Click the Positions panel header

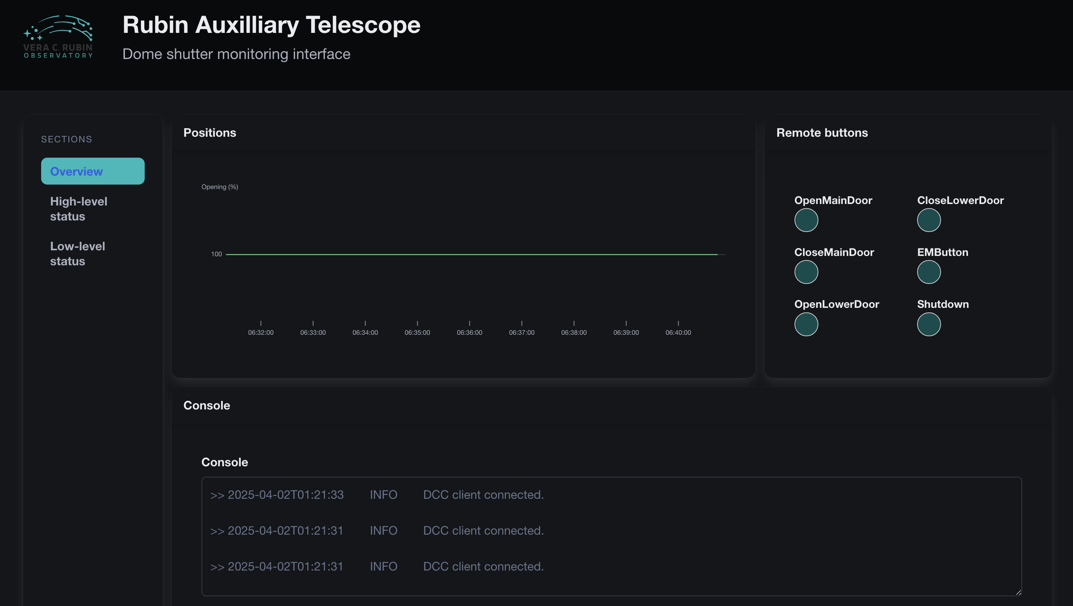point(209,133)
